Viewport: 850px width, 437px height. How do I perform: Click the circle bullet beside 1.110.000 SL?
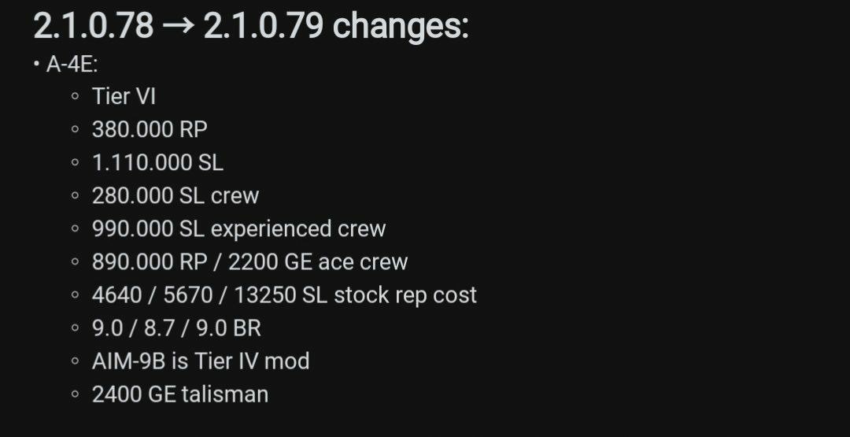pyautogui.click(x=76, y=163)
